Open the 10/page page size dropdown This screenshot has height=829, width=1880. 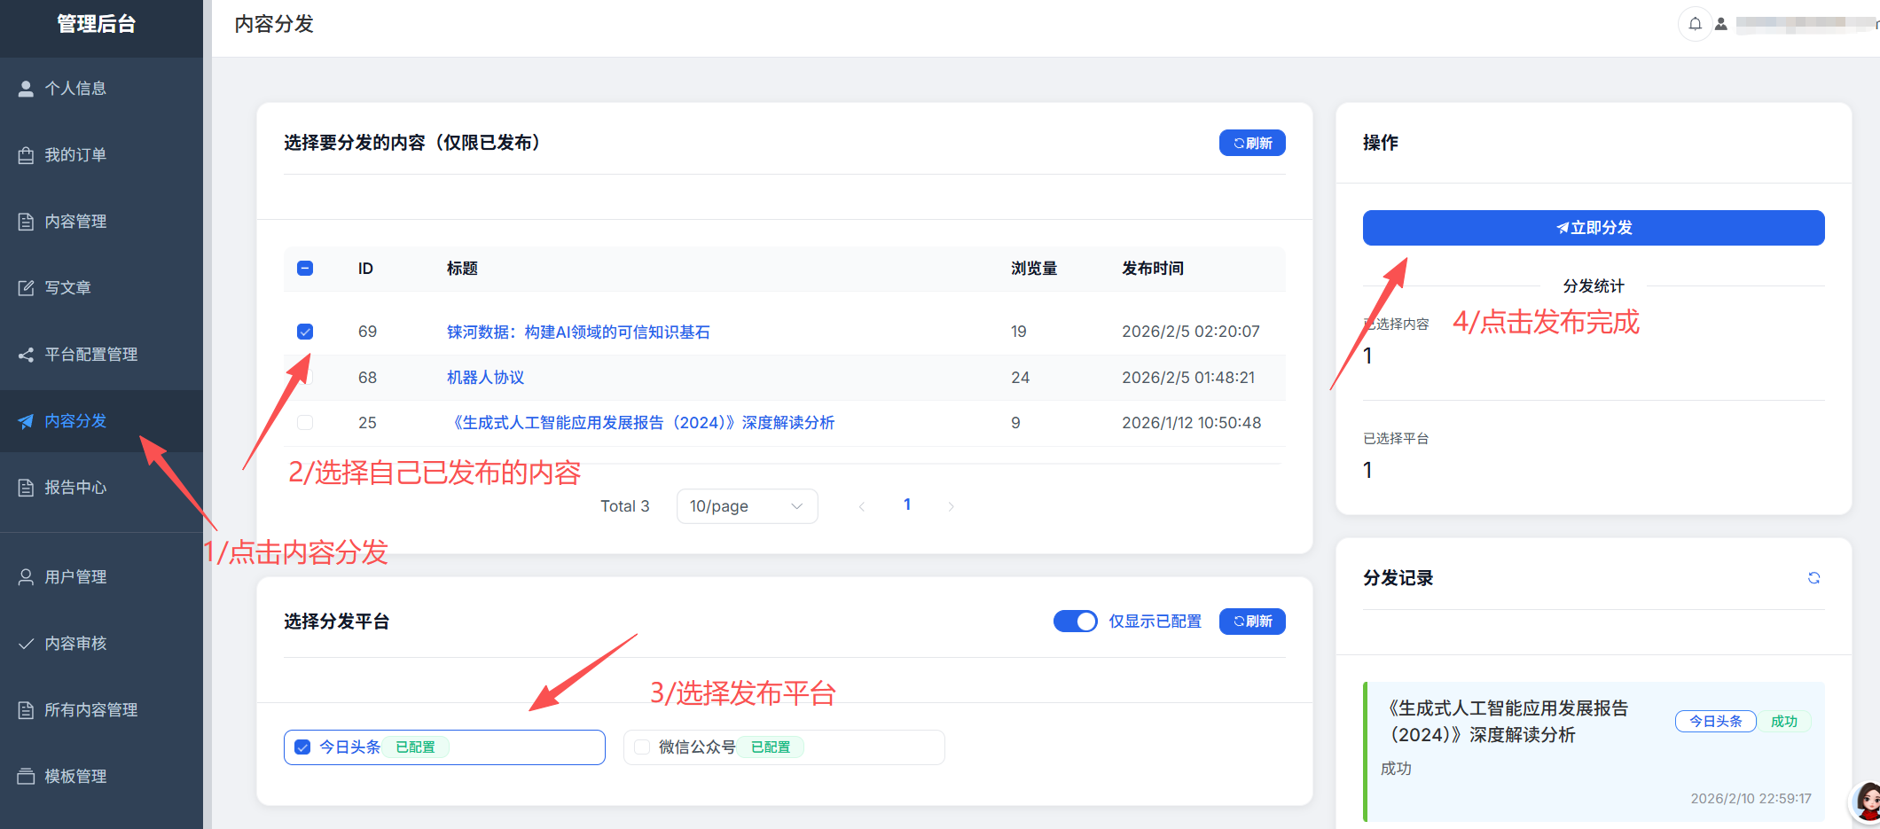[x=747, y=506]
